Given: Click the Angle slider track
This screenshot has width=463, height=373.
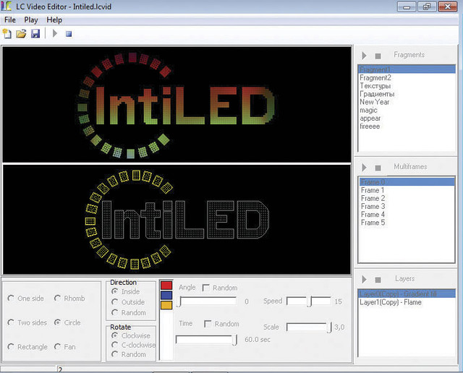Looking at the screenshot, I should (x=207, y=301).
